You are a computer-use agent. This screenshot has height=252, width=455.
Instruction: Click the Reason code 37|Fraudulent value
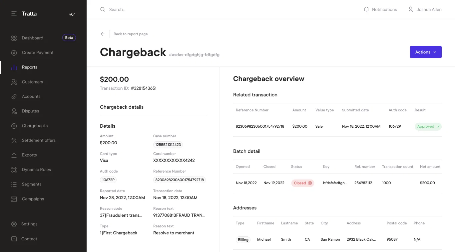click(121, 215)
